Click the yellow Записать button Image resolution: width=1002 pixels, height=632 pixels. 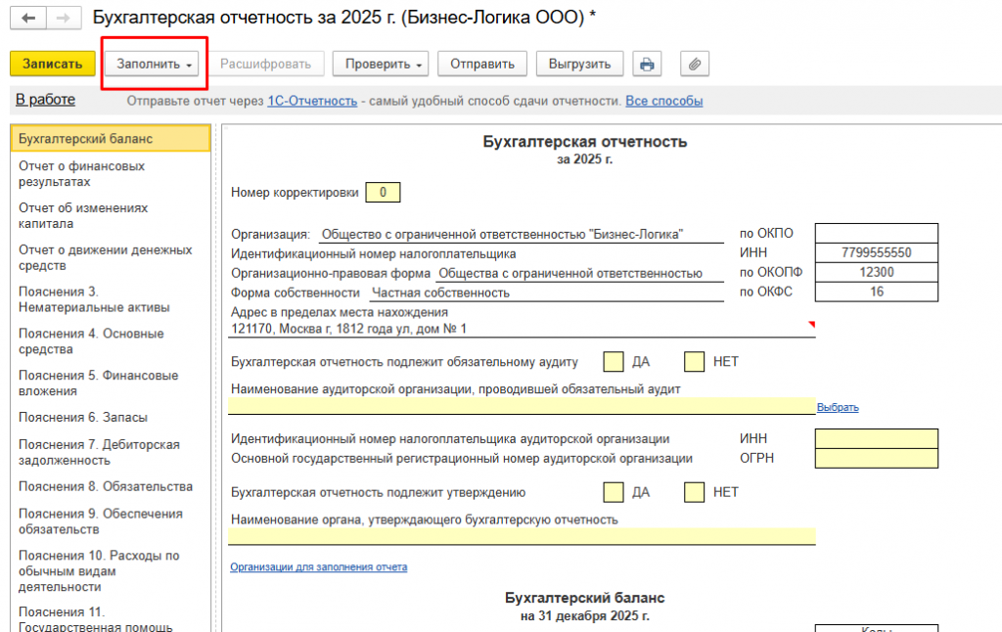[53, 64]
